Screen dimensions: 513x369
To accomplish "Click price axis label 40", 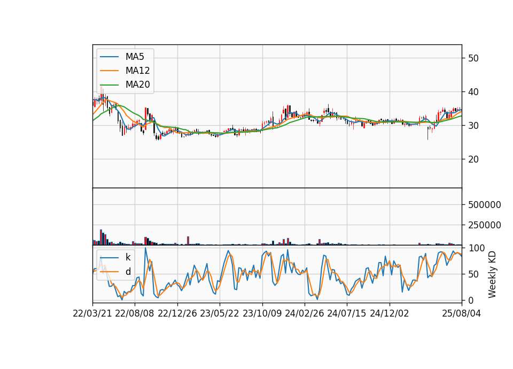I will [473, 92].
